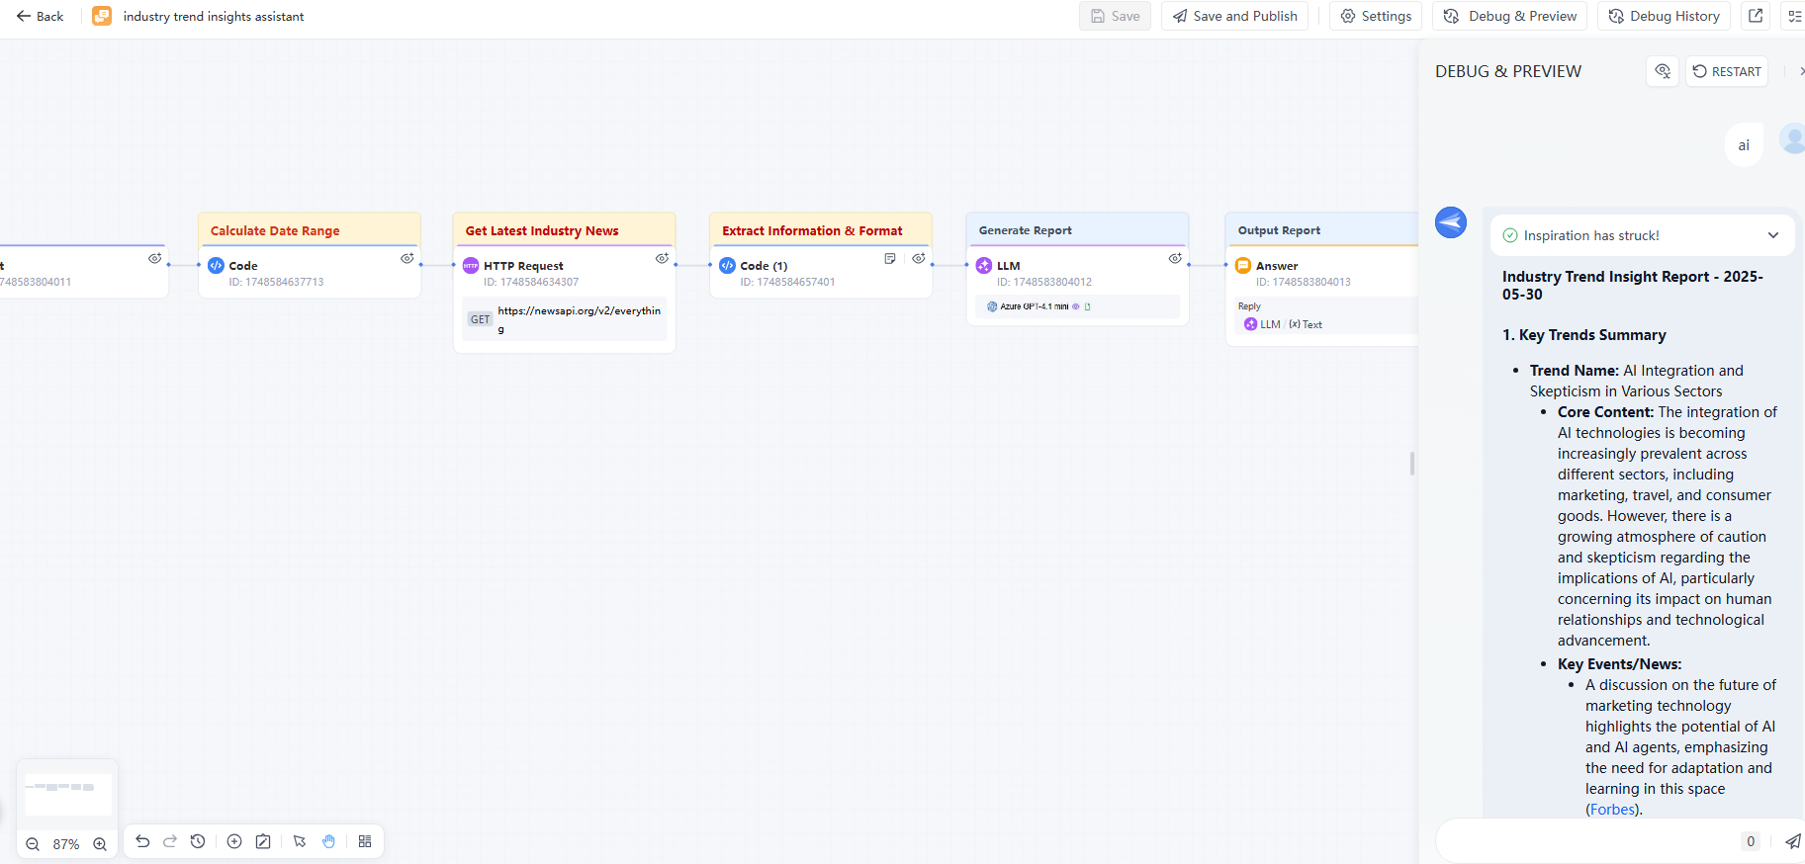Add a new node with plus icon
1805x864 pixels.
click(x=234, y=841)
